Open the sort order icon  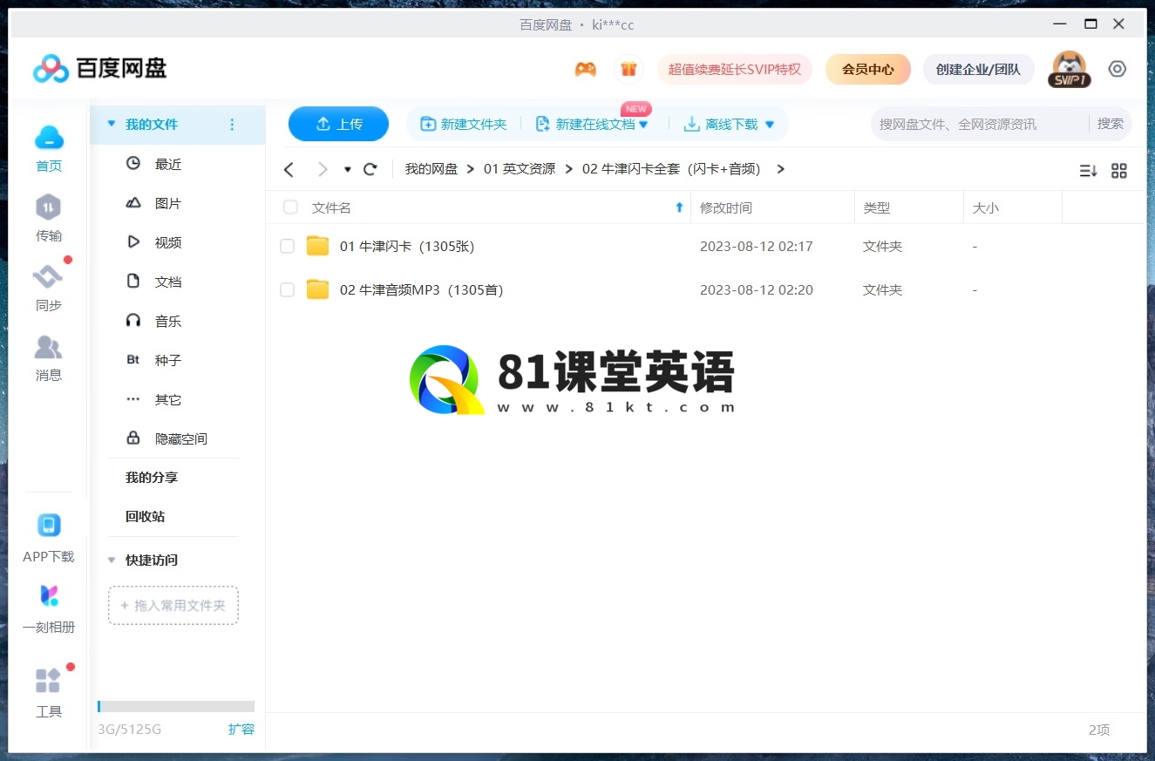[1088, 171]
